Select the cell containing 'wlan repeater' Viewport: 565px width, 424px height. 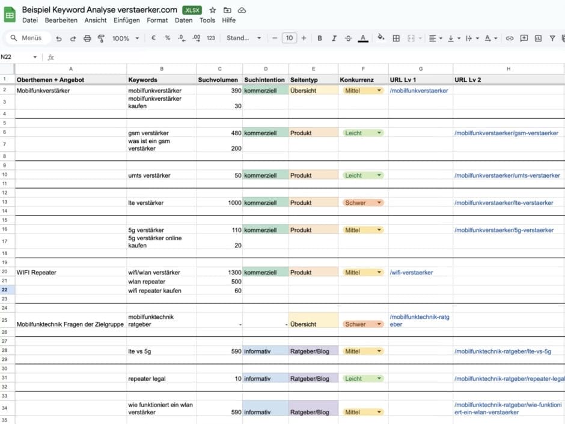coord(162,282)
